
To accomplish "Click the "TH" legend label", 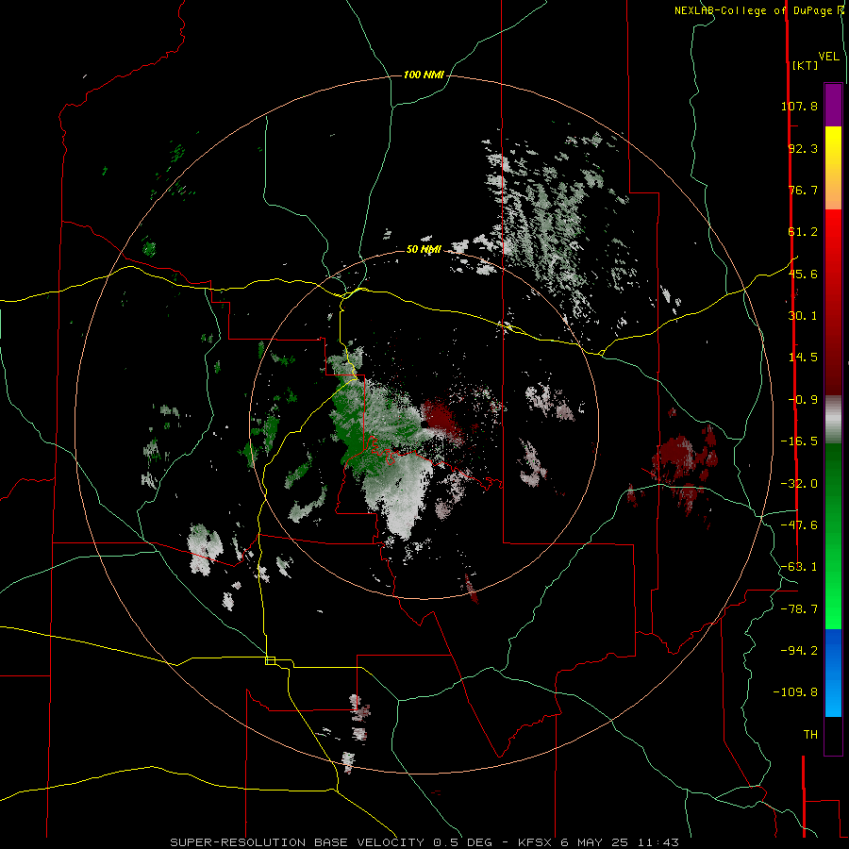I will pyautogui.click(x=810, y=735).
